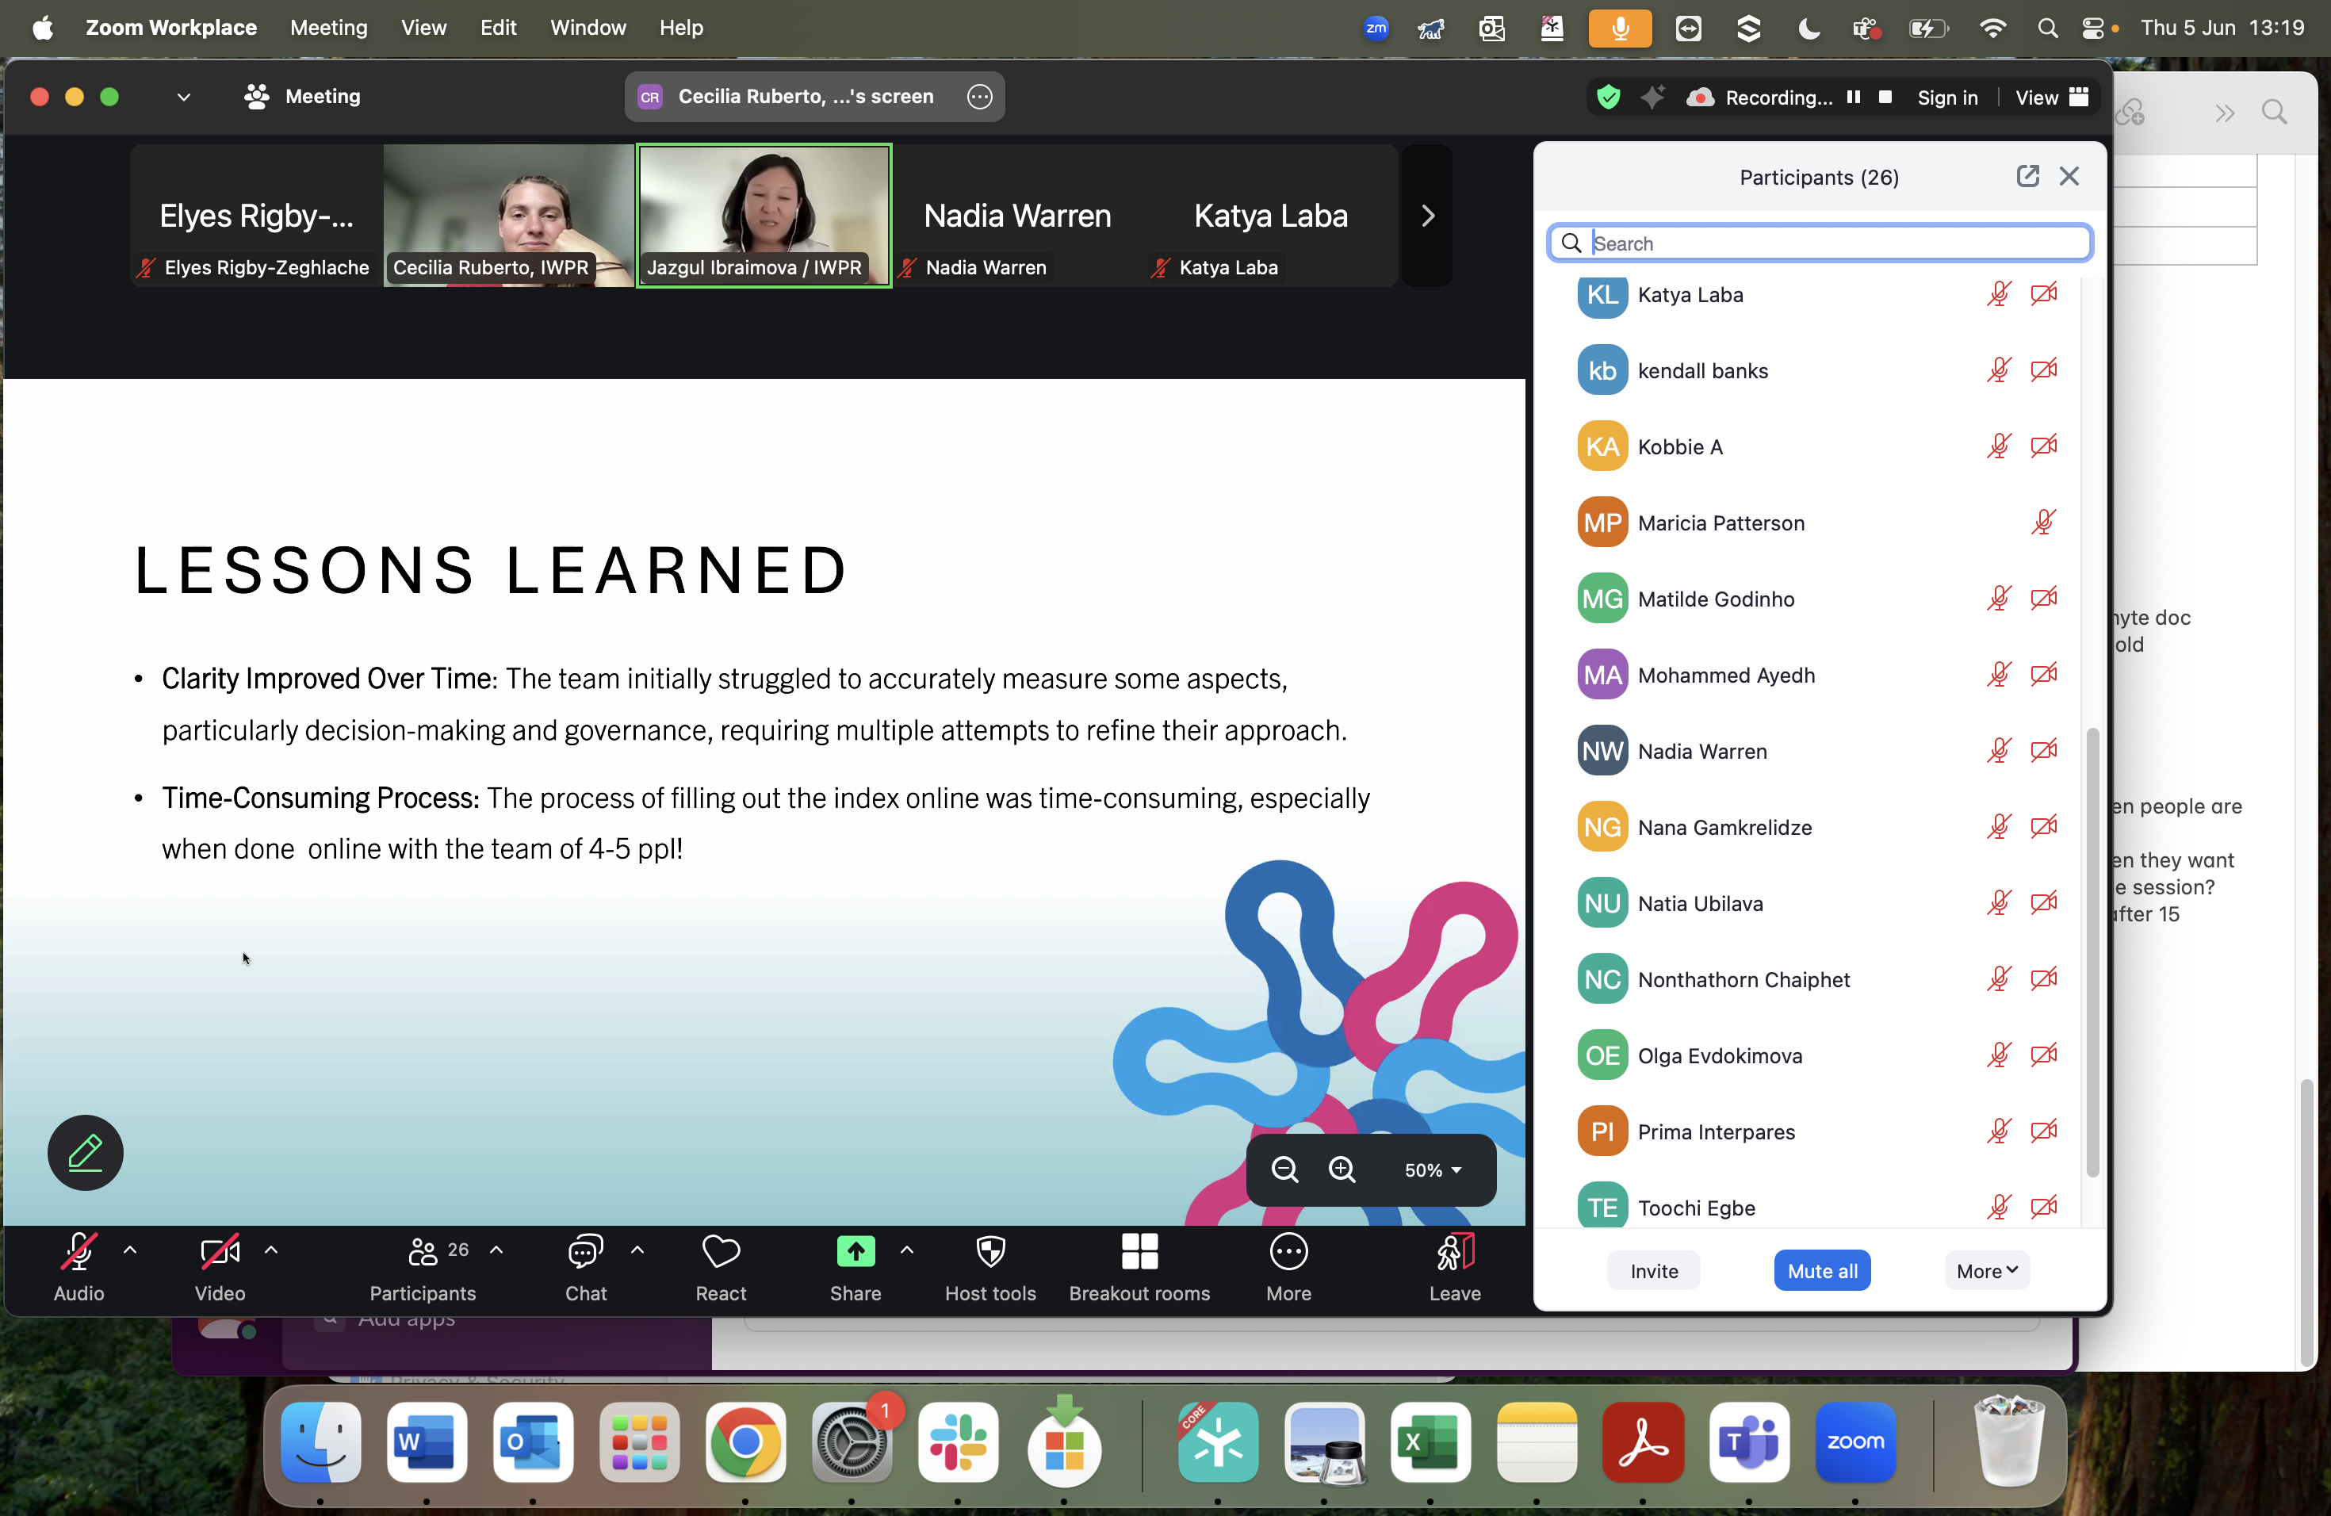
Task: Open the Participants list button
Action: 423,1267
